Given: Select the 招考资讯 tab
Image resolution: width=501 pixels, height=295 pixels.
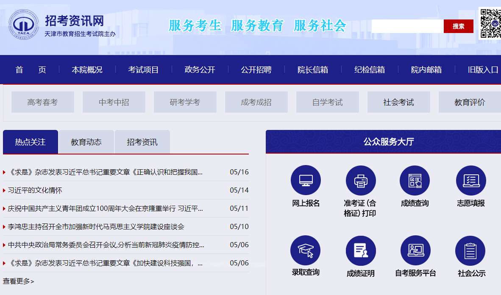Looking at the screenshot, I should point(142,142).
